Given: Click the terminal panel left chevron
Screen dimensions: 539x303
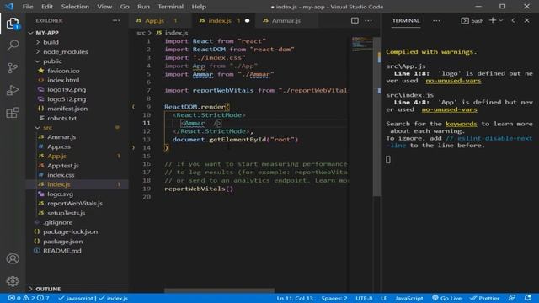Looking at the screenshot, I should [x=513, y=20].
